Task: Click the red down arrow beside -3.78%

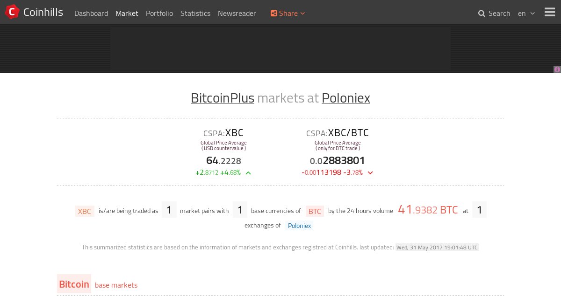Action: [x=370, y=173]
